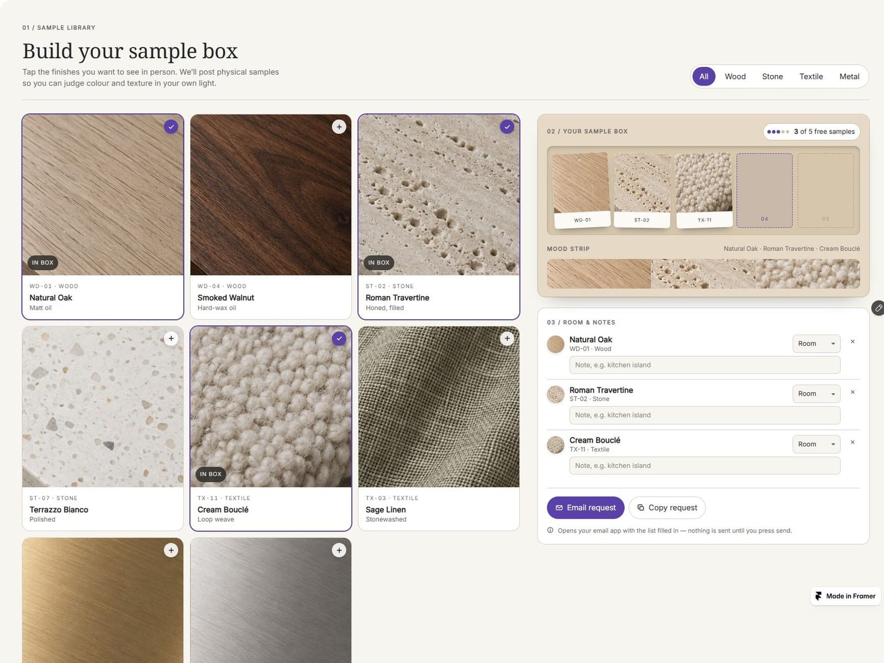Click the pencil edit icon at the right edge
884x663 pixels.
(x=878, y=308)
